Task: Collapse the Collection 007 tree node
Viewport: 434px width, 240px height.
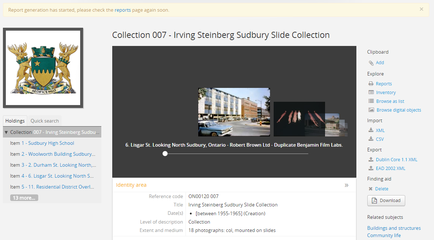Action: (x=6, y=132)
